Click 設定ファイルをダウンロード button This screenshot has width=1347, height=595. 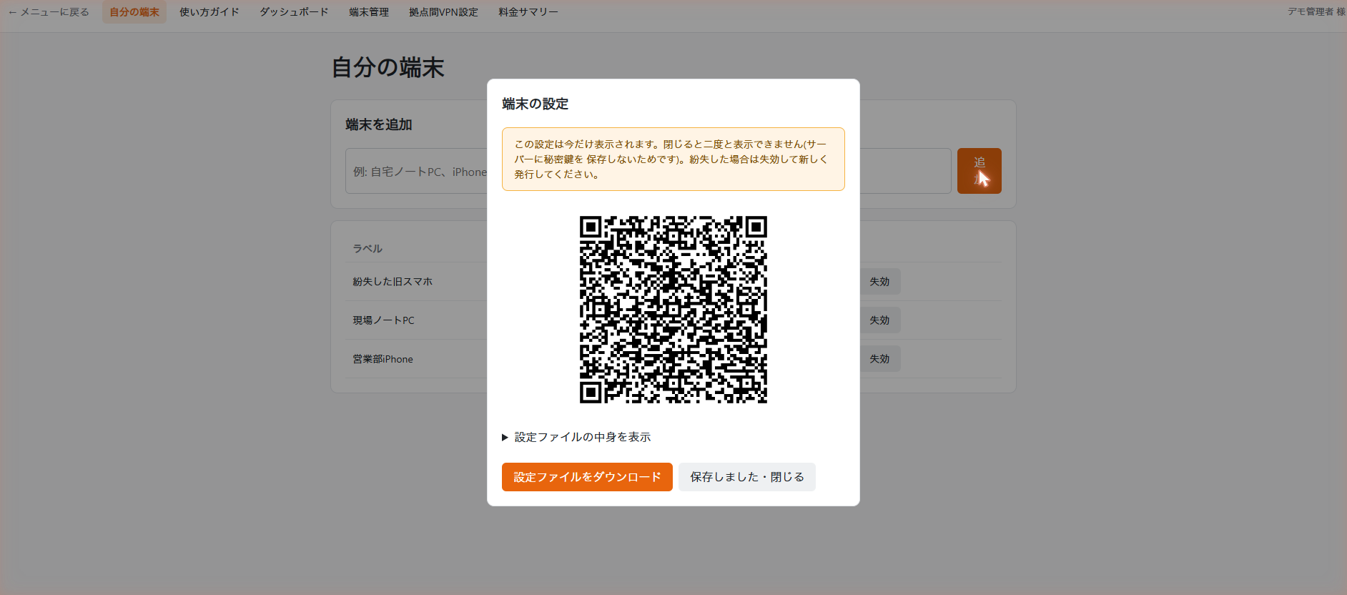pos(587,477)
